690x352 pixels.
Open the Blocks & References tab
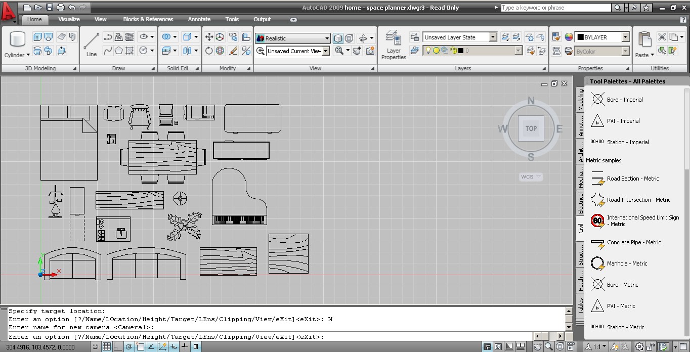pyautogui.click(x=148, y=19)
